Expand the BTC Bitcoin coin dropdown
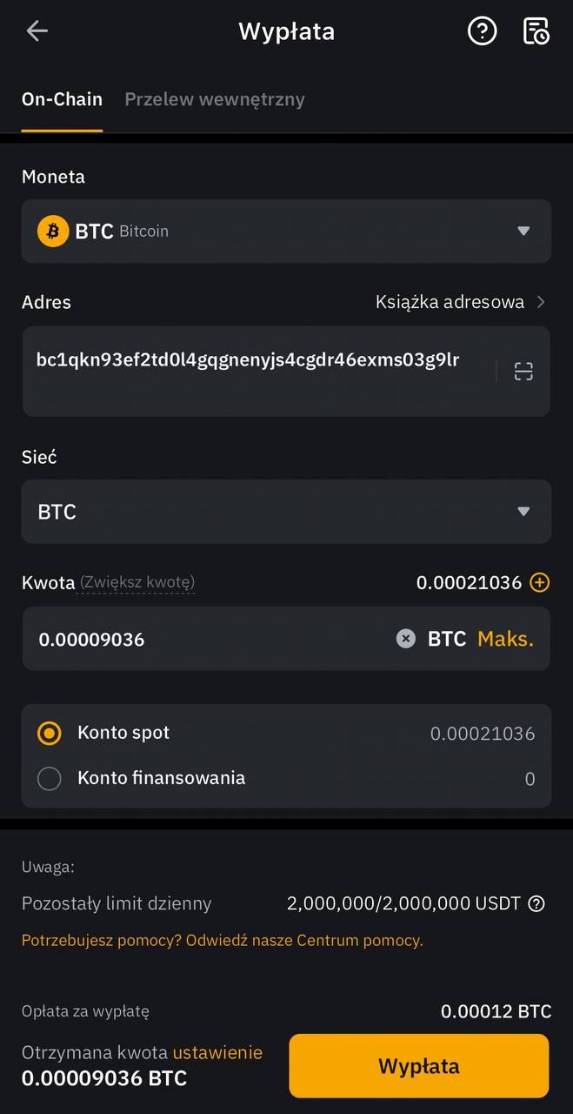 point(523,232)
